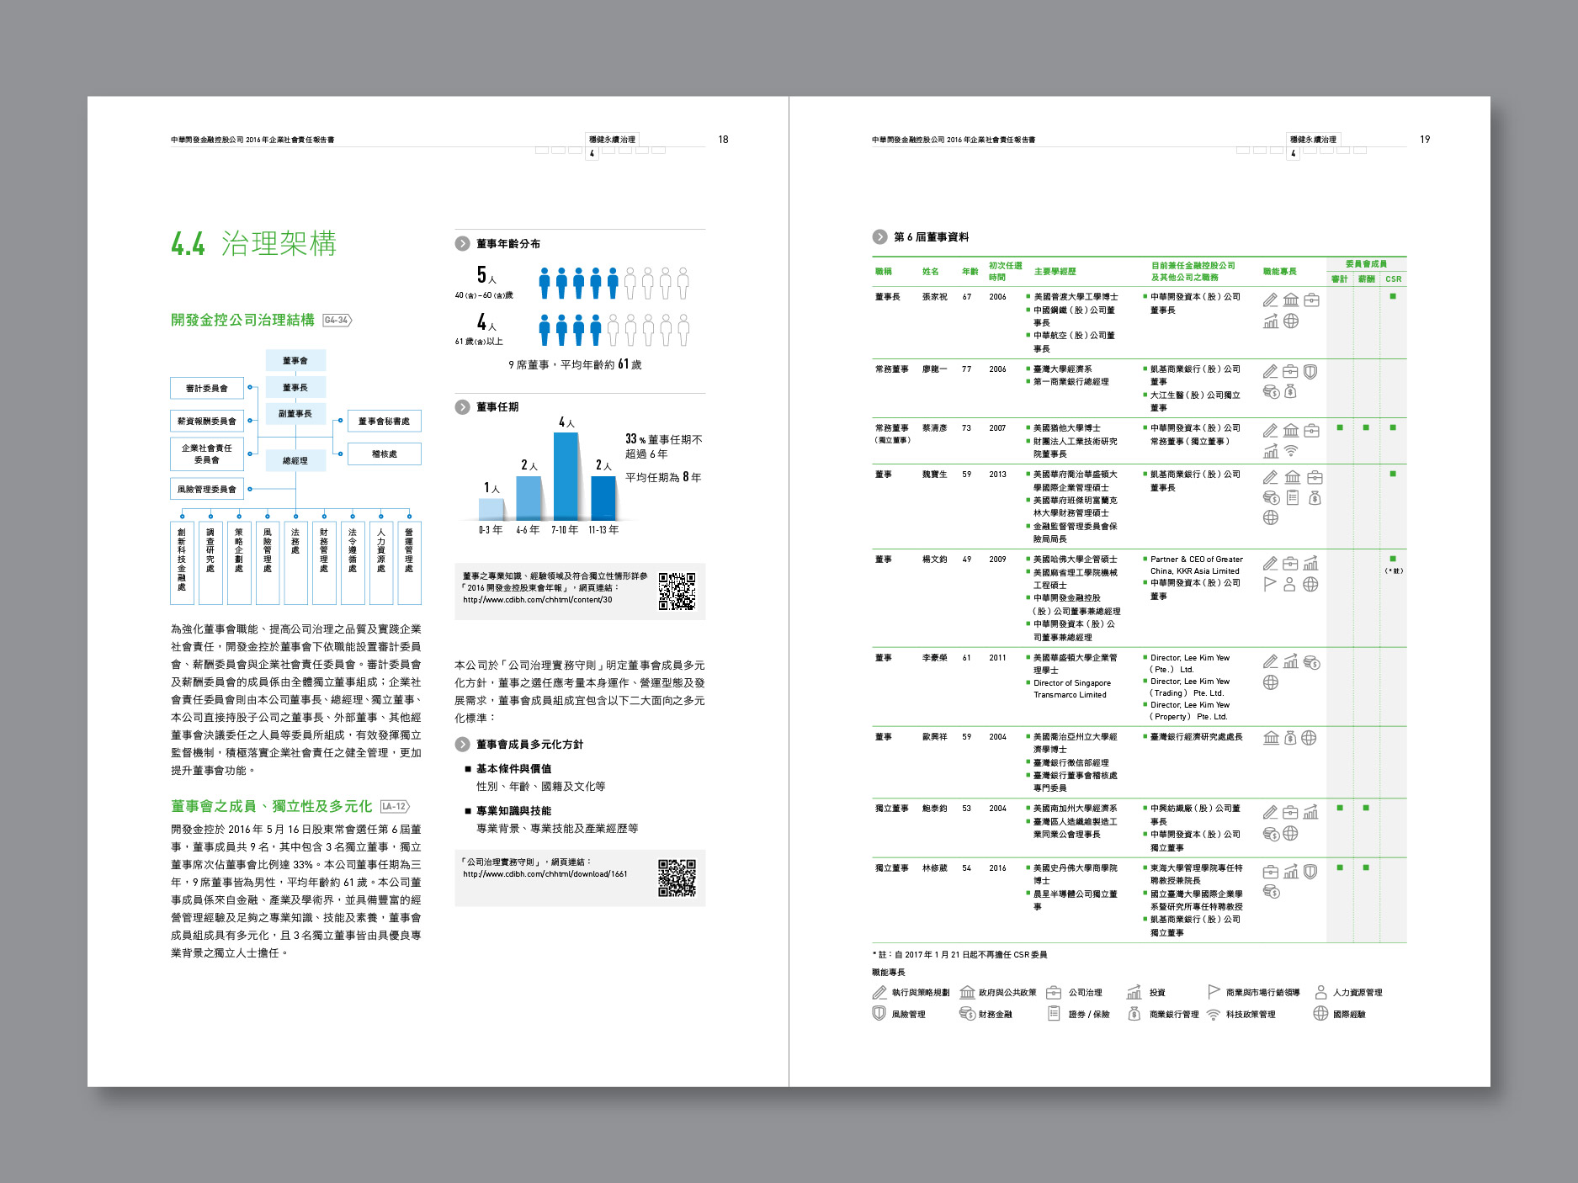
Task: Click the 11-13 年 bar in the tenure chart
Action: [603, 498]
